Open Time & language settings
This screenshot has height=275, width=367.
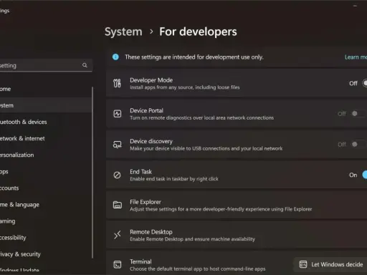pyautogui.click(x=45, y=205)
